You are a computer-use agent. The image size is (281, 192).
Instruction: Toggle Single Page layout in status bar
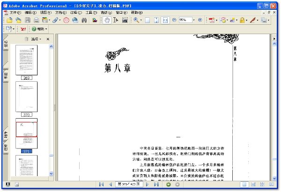[244, 185]
